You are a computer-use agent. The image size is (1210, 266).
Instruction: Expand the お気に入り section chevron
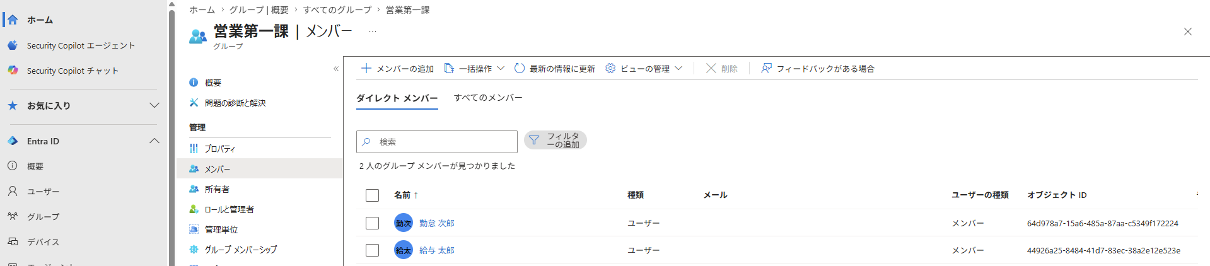coord(154,105)
